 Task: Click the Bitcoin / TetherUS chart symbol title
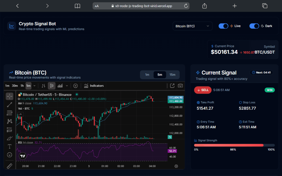point(47,95)
